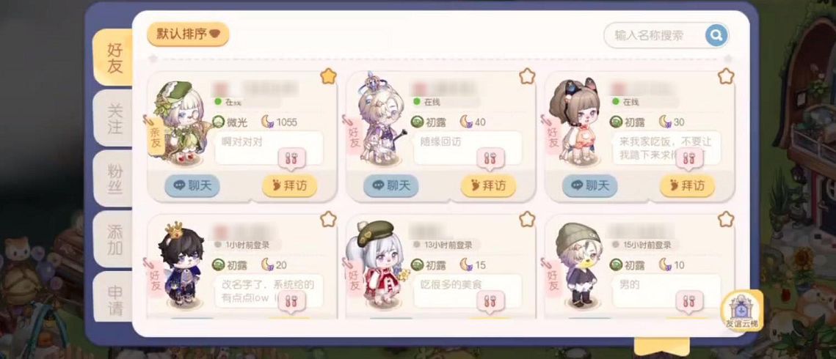This screenshot has height=359, width=836.
Task: Click 拜访 button on 随缘回访 friend card
Action: 488,185
